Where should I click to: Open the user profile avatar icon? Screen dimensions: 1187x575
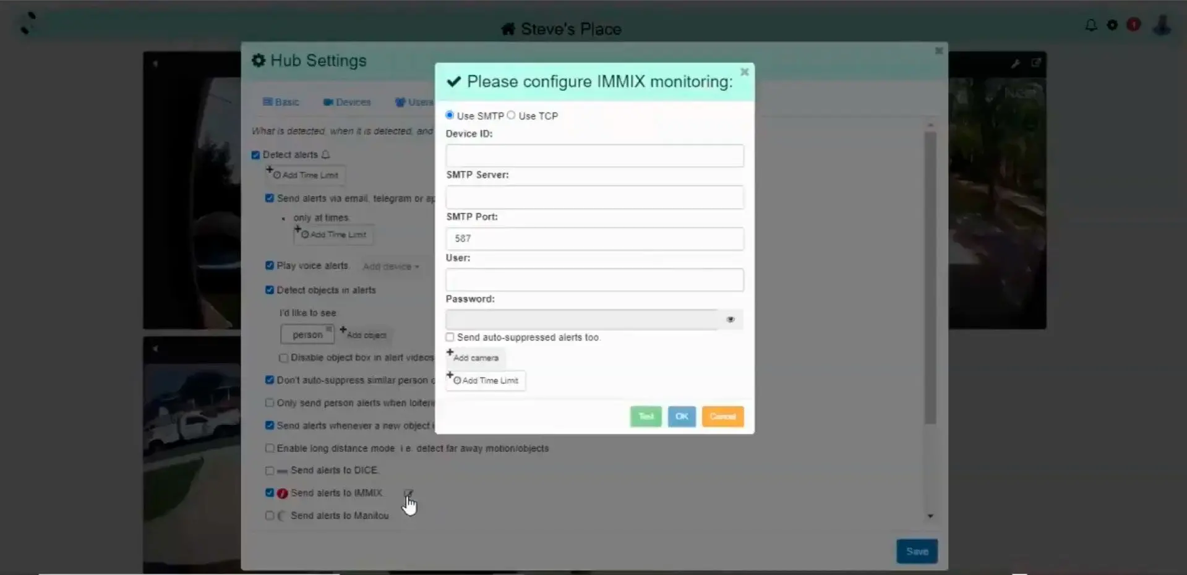(x=1162, y=25)
